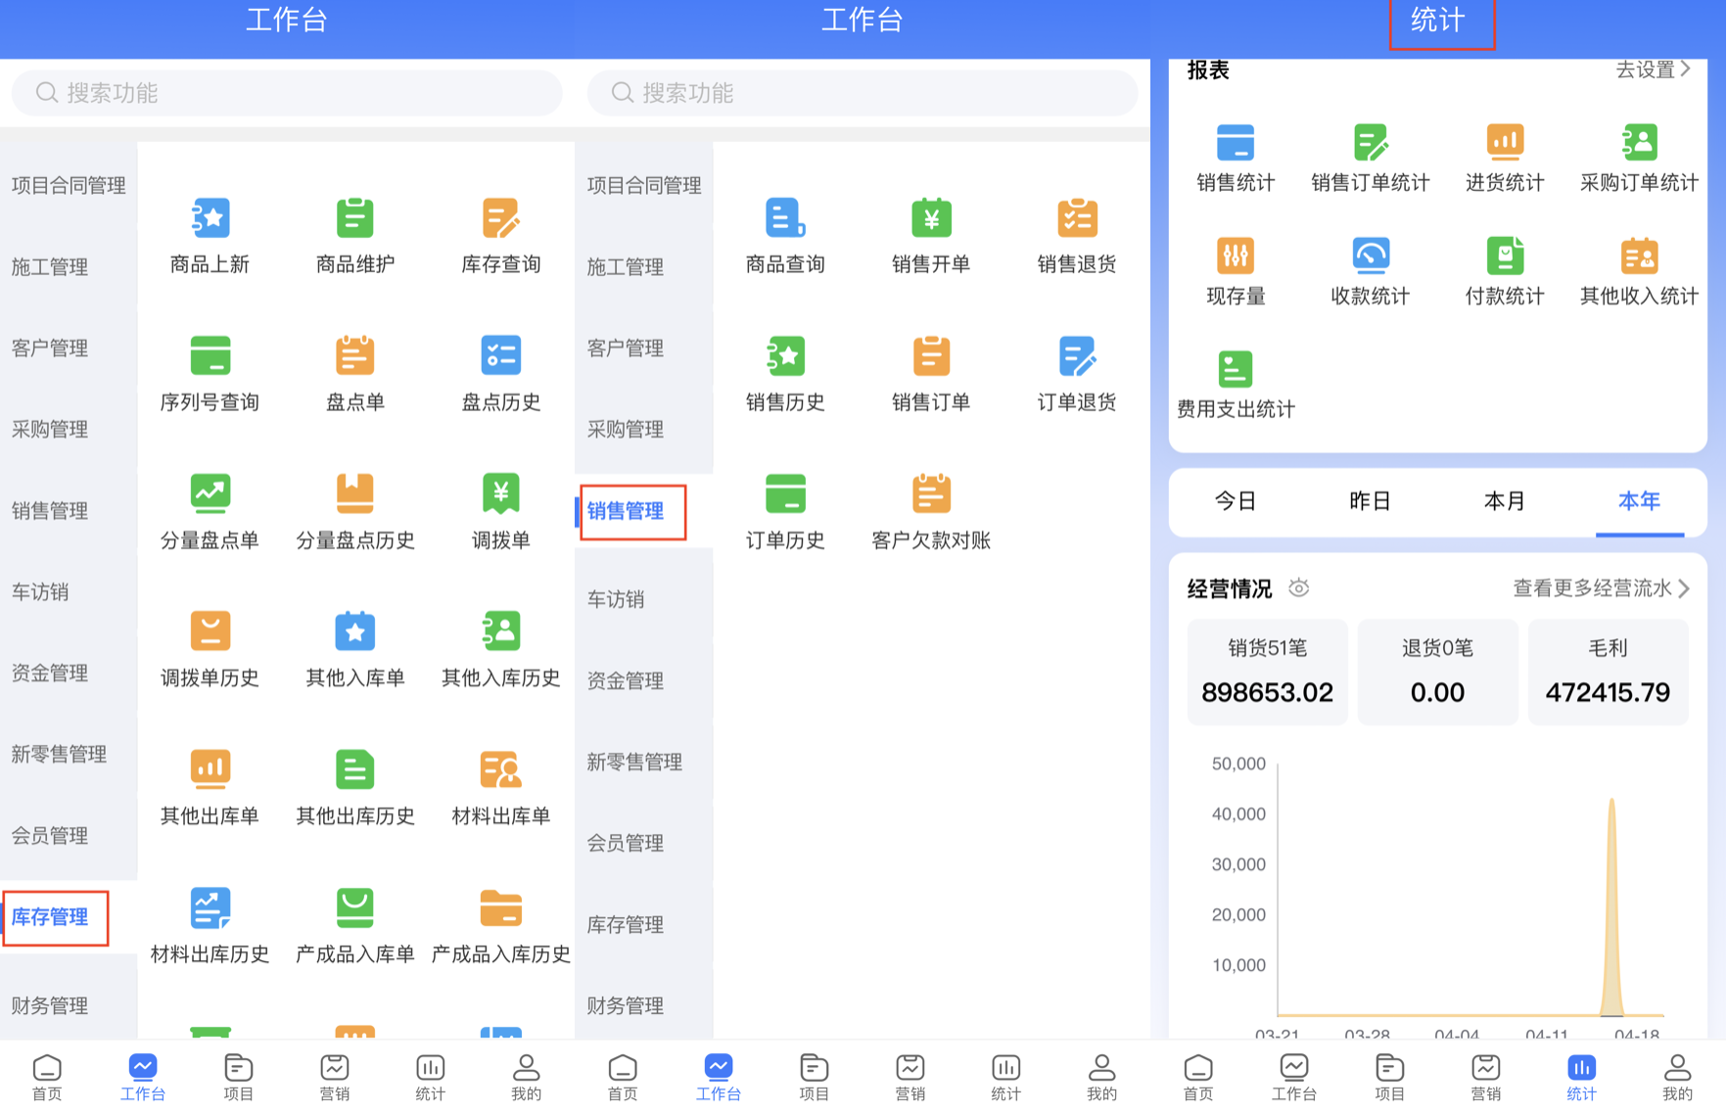Select 资金管理 in middle panel sidebar
The image size is (1727, 1112).
(626, 680)
